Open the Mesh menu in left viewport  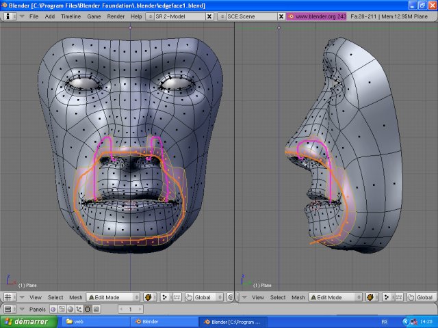(75, 297)
